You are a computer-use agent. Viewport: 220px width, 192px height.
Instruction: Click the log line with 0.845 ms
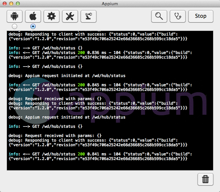(100, 85)
